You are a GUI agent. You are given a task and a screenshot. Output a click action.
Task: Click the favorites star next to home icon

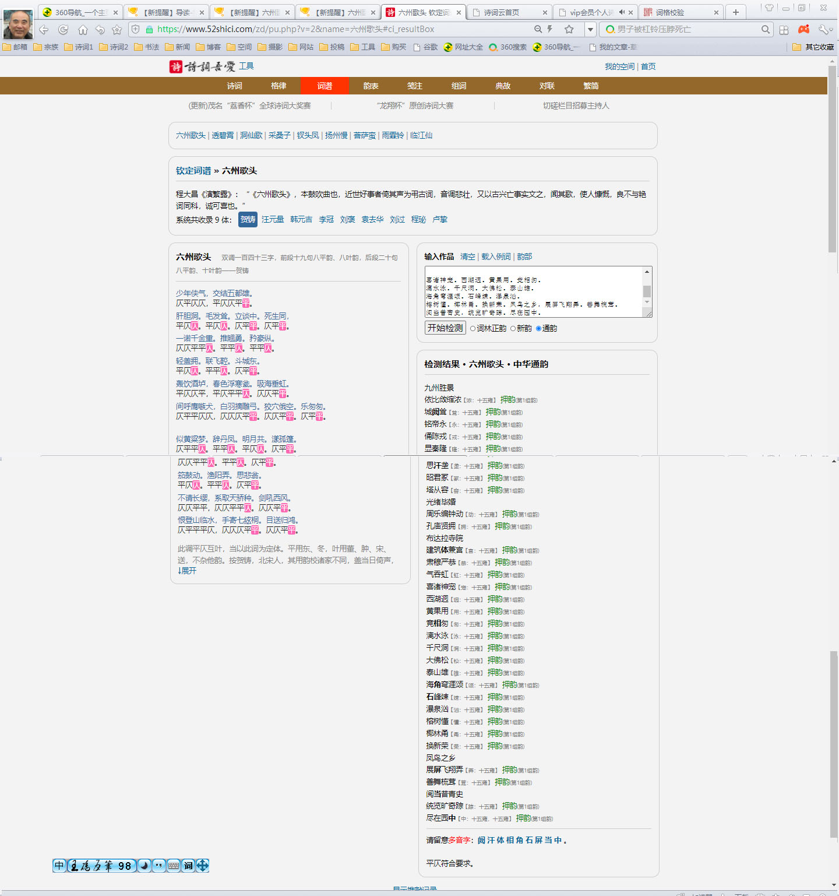pos(117,29)
